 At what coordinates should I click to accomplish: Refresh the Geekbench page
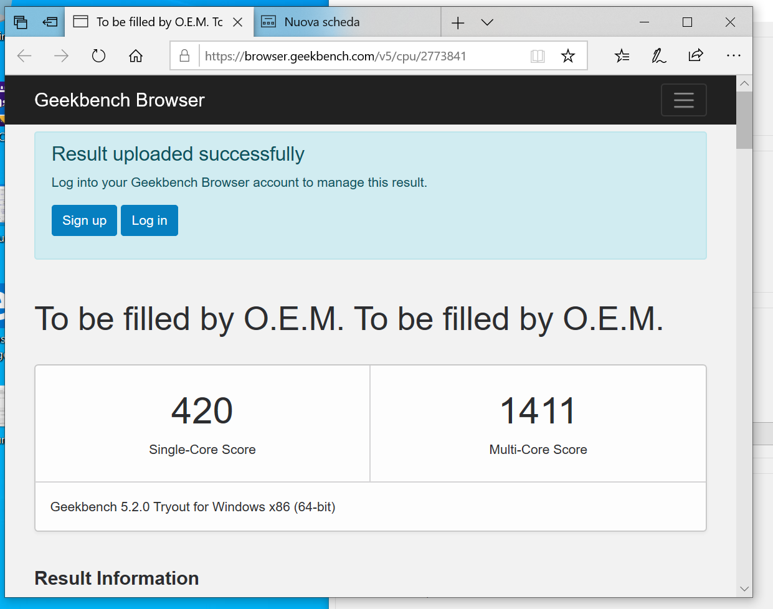pyautogui.click(x=98, y=56)
